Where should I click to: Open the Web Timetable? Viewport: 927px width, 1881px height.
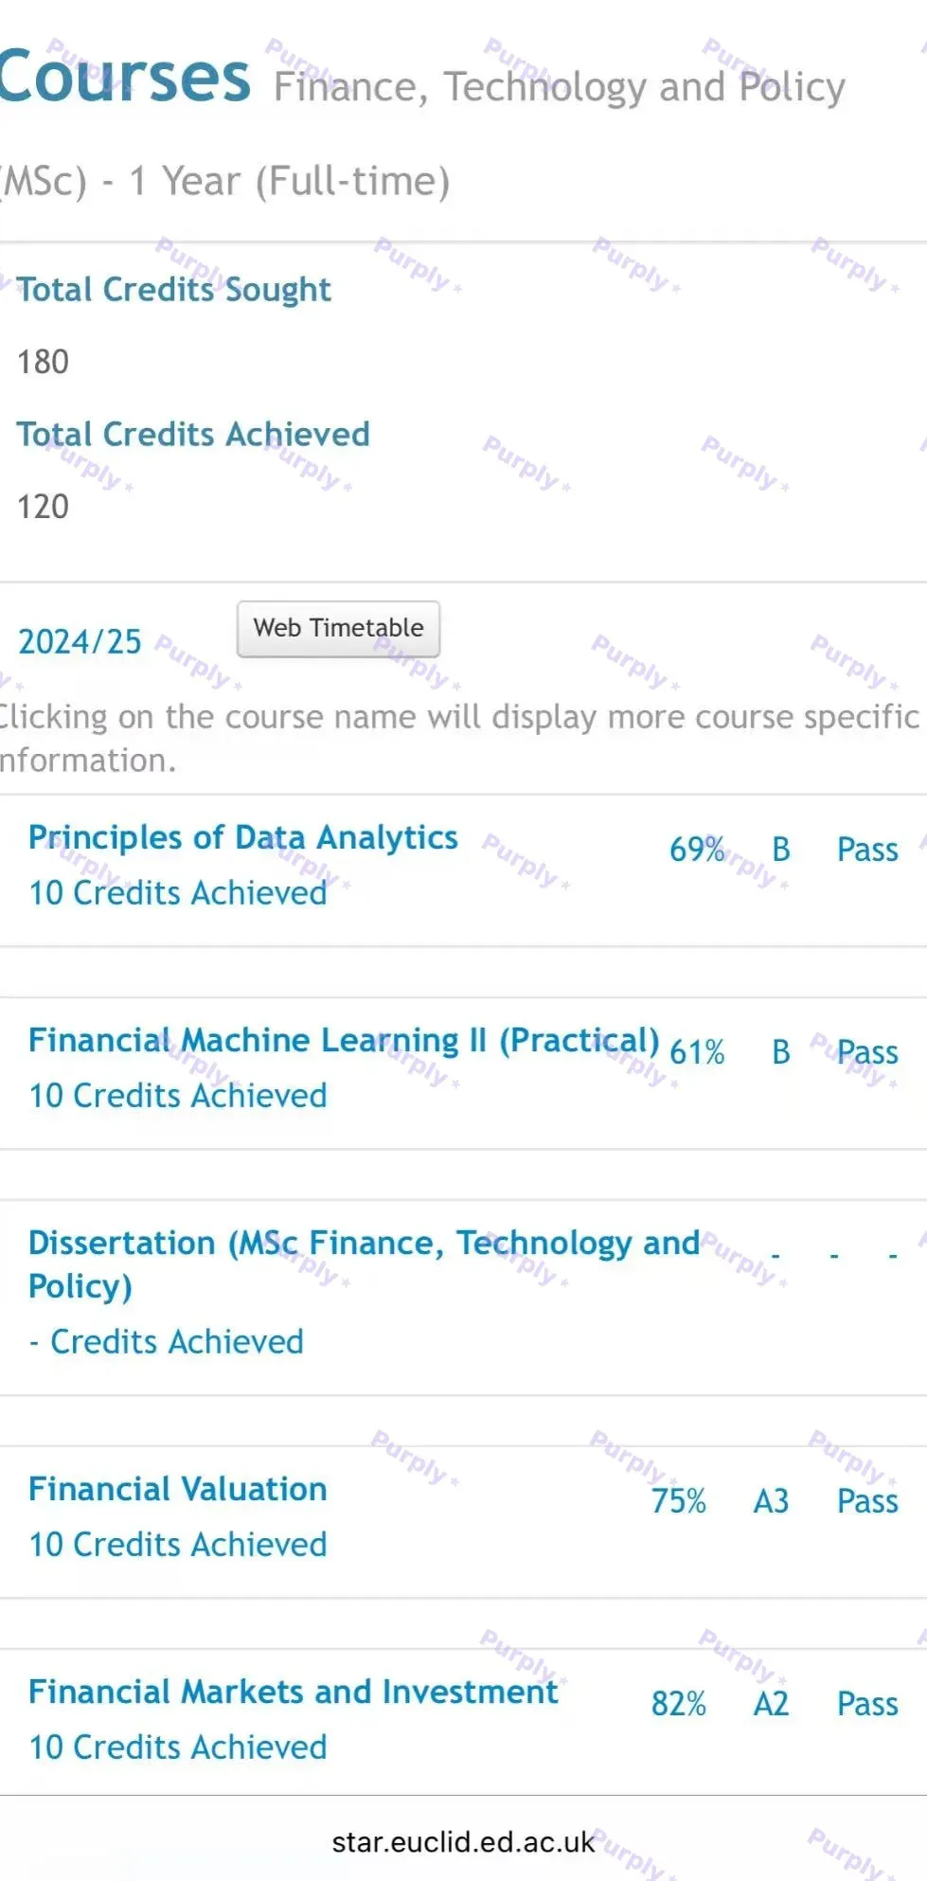click(337, 628)
